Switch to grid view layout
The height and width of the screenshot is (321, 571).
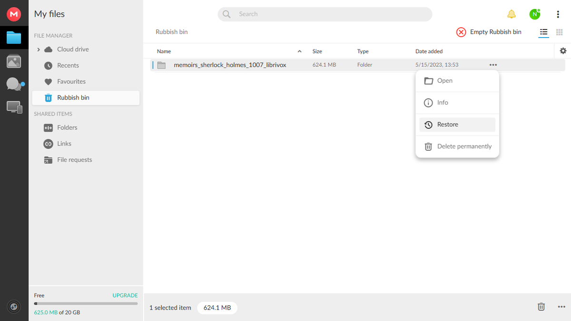tap(559, 32)
